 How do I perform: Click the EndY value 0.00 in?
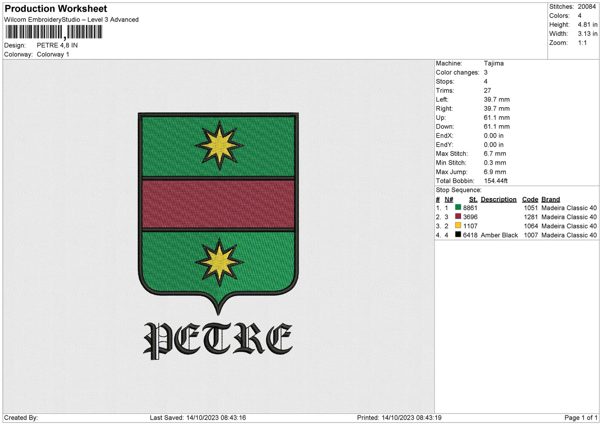494,145
